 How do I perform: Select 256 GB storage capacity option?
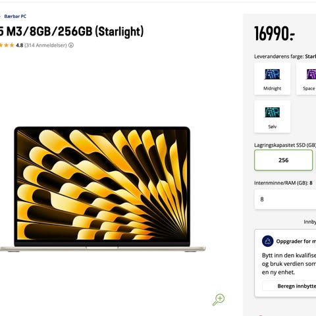283,160
